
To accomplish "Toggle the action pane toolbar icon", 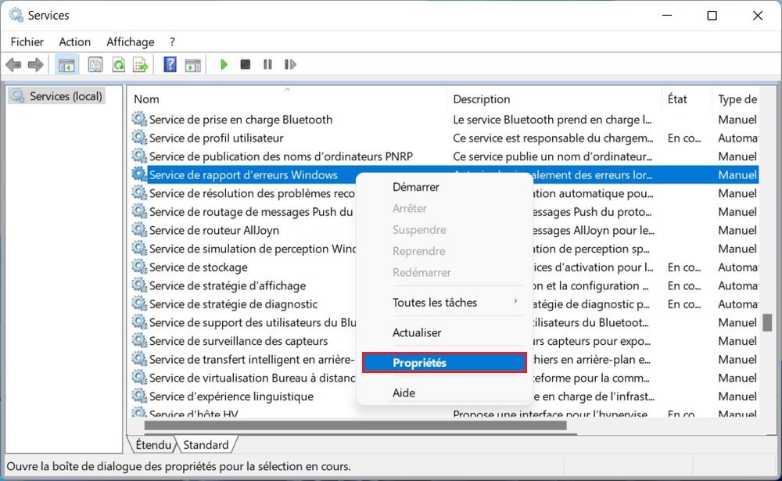I will [x=193, y=65].
